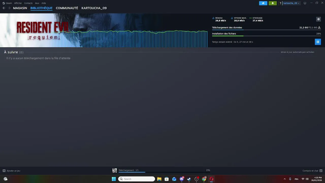The width and height of the screenshot is (325, 183).
Task: Click the Temps restant estimé text
Action: [x=232, y=42]
